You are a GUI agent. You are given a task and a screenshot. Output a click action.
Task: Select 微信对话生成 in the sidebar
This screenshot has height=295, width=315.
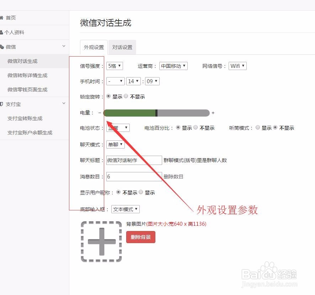34,61
